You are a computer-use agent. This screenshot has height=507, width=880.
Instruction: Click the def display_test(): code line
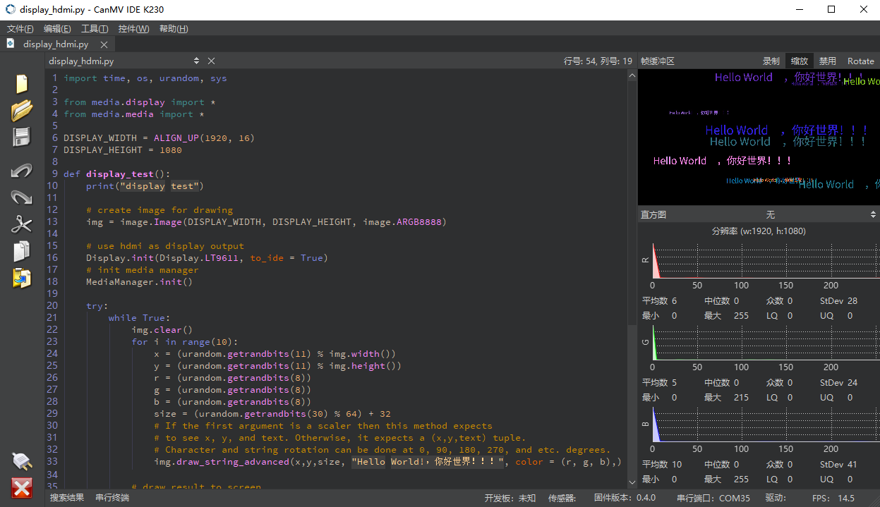click(x=116, y=173)
